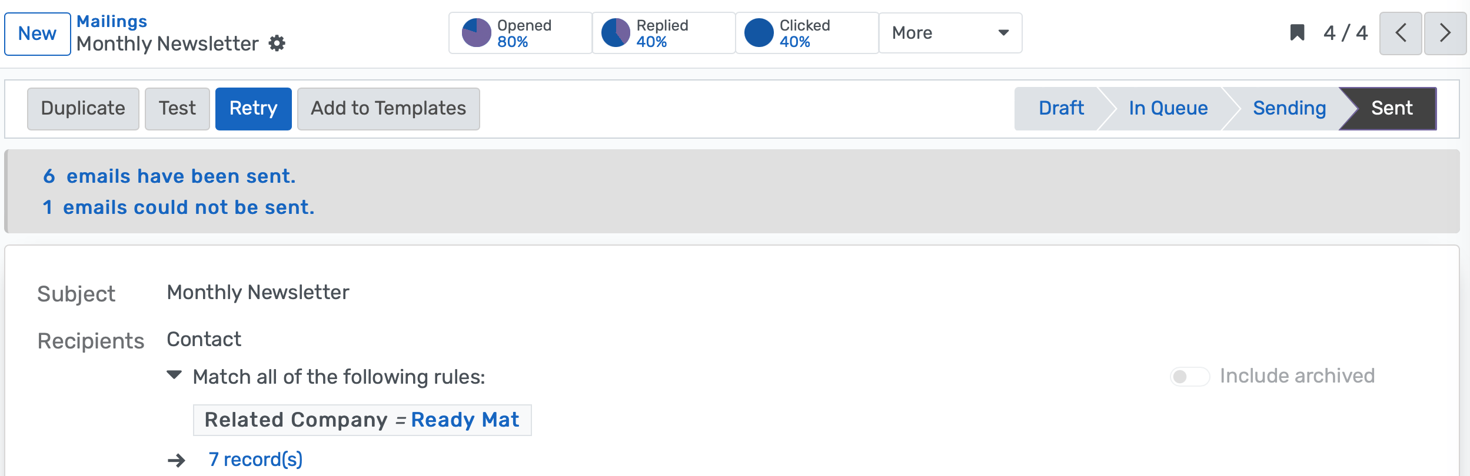This screenshot has width=1470, height=476.
Task: Open the More dropdown menu
Action: click(950, 33)
